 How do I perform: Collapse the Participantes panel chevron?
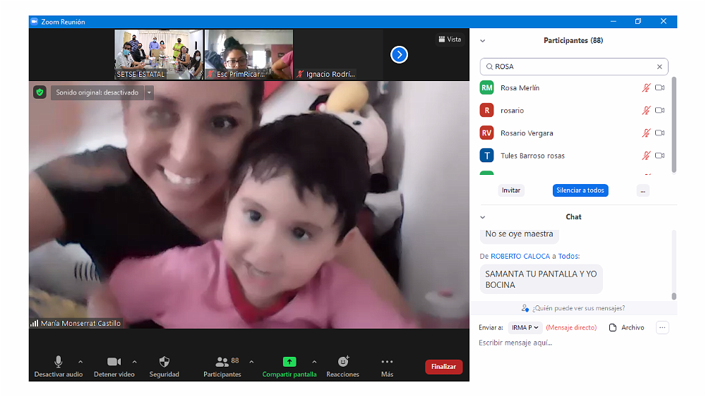[483, 41]
